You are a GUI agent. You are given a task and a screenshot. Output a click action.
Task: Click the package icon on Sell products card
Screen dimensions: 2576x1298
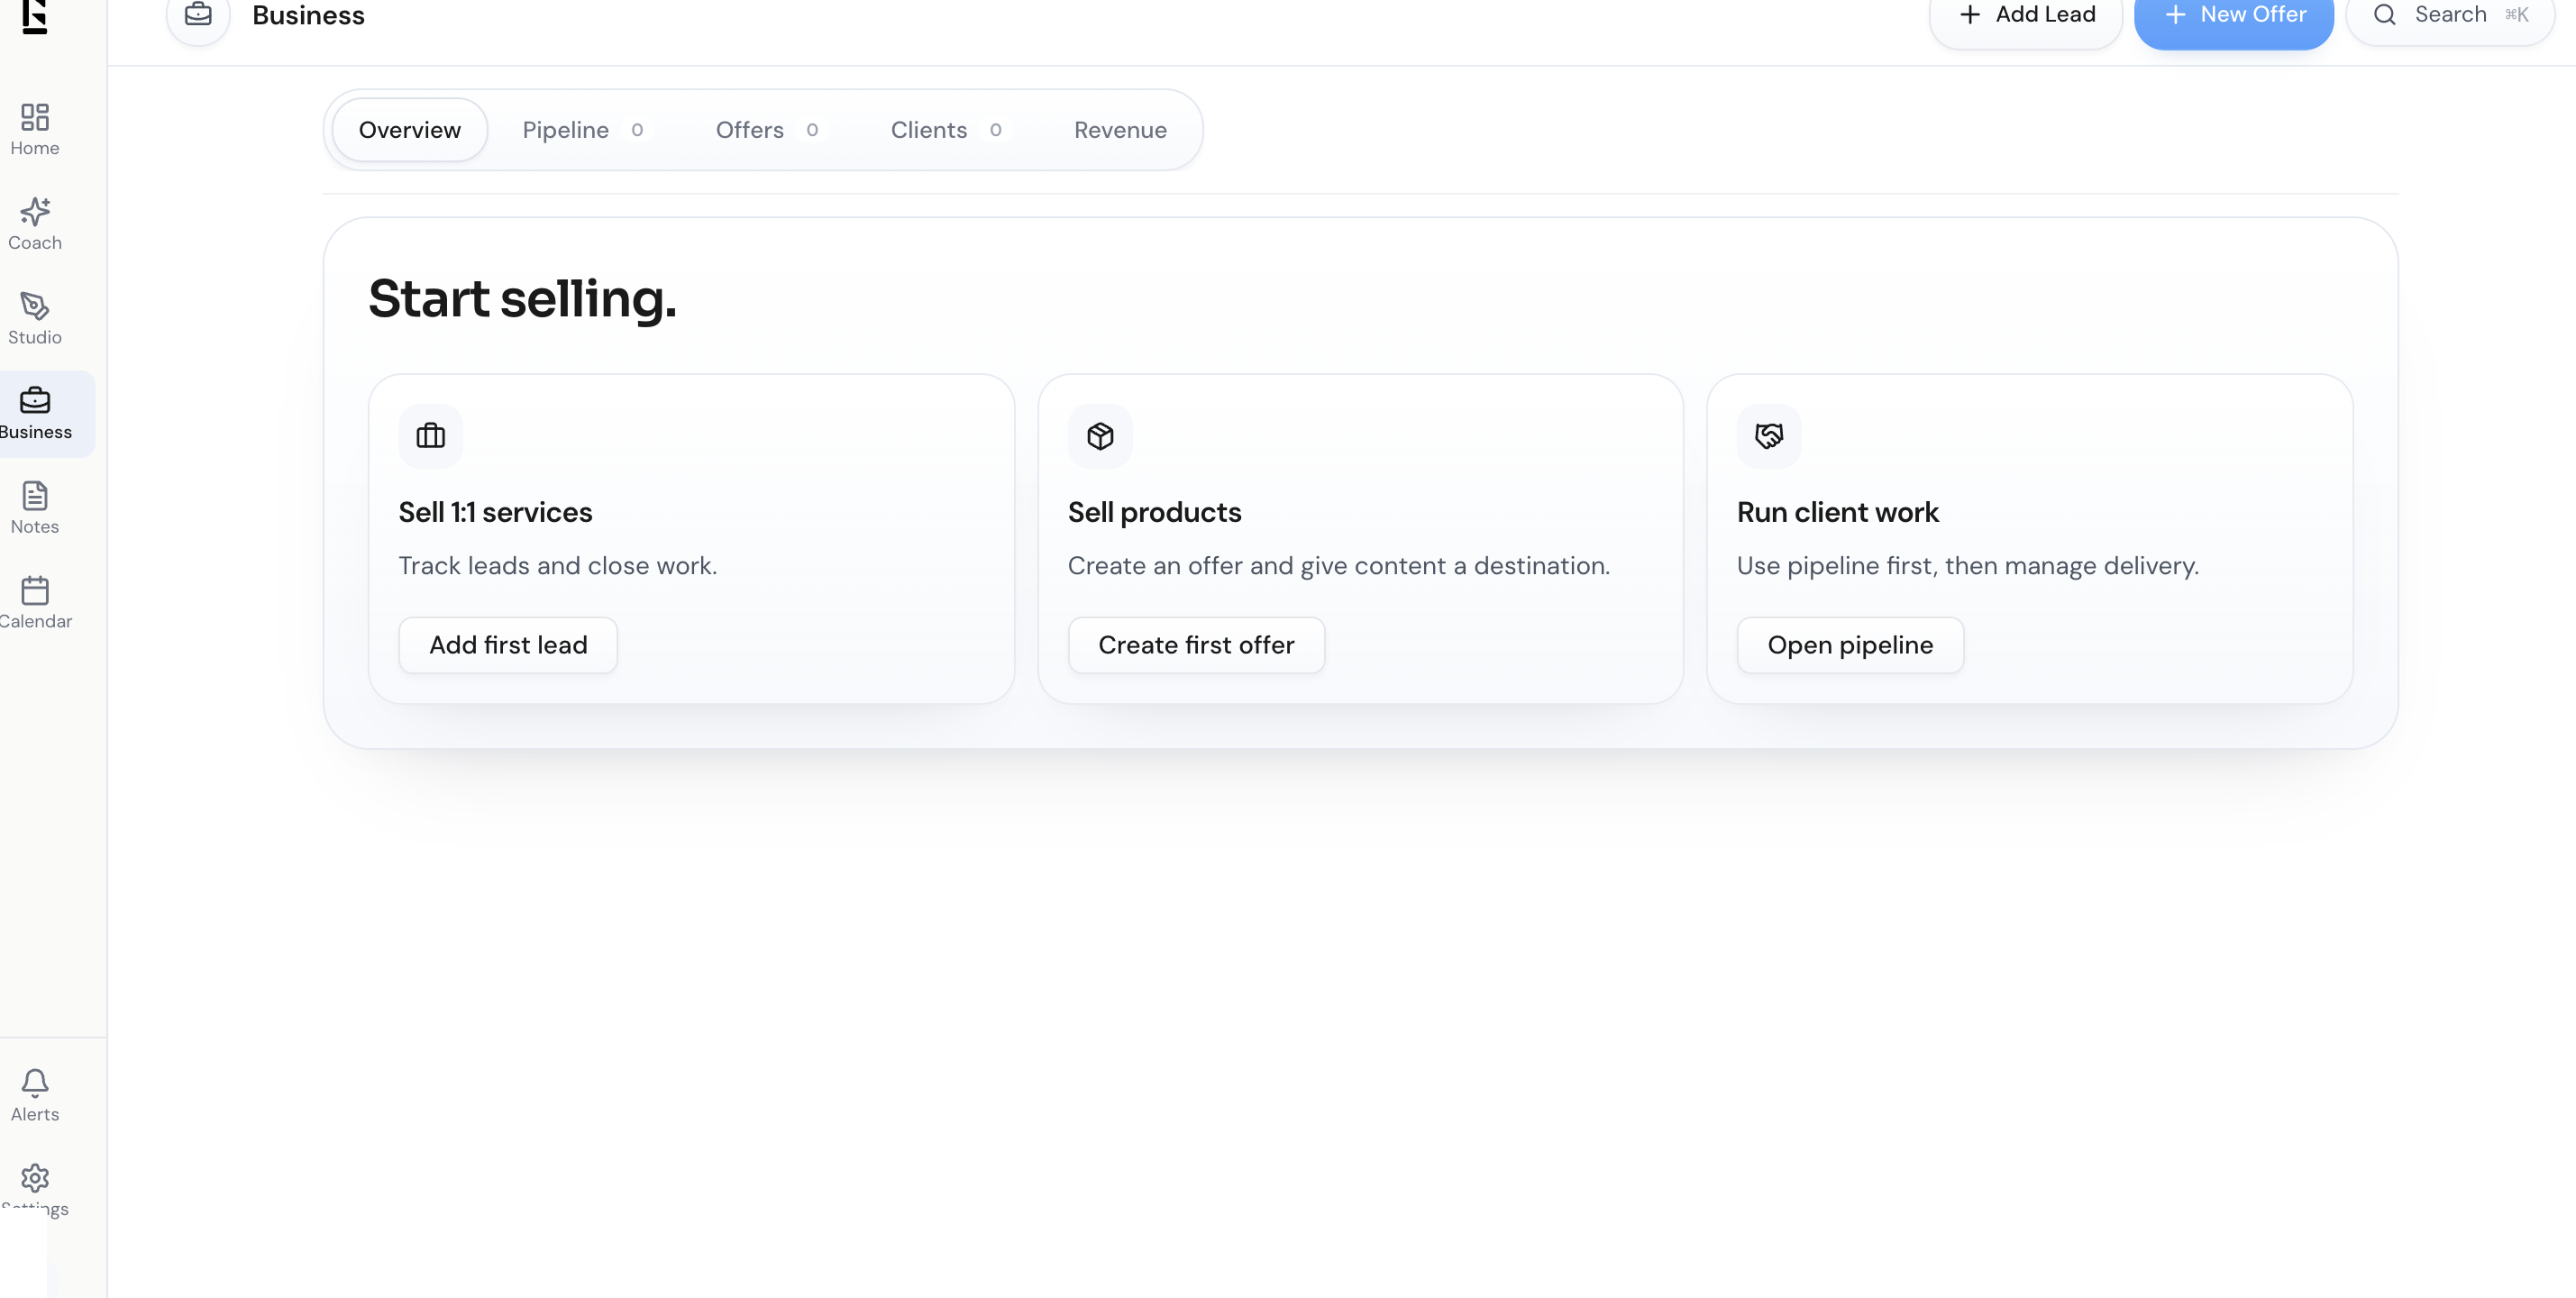[x=1099, y=436]
